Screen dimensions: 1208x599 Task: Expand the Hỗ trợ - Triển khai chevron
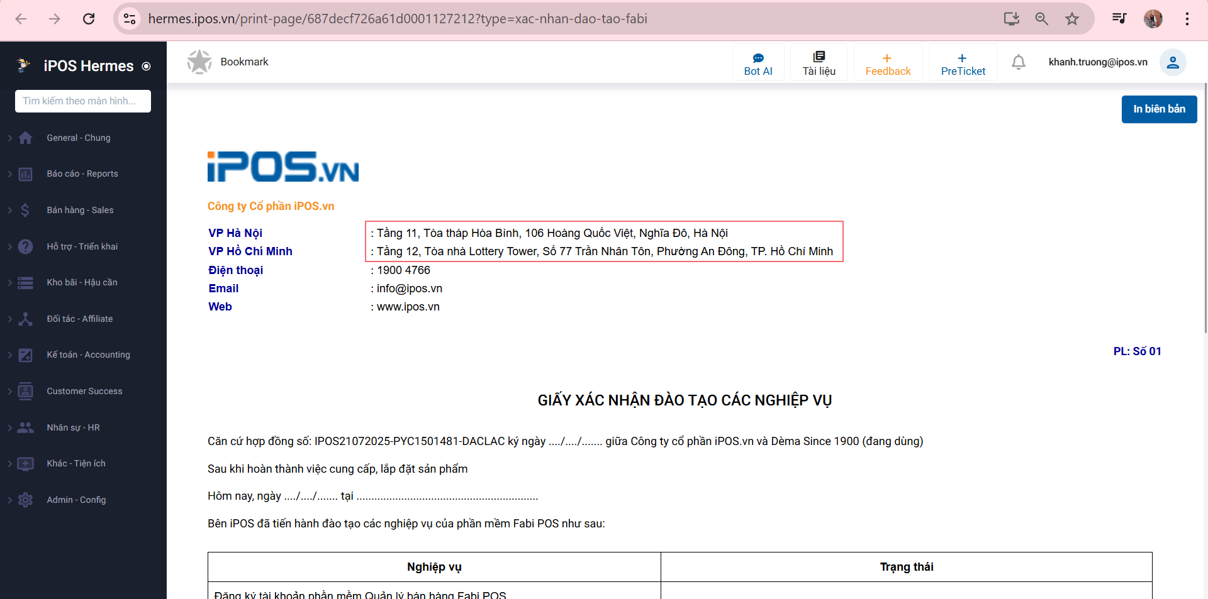(9, 246)
